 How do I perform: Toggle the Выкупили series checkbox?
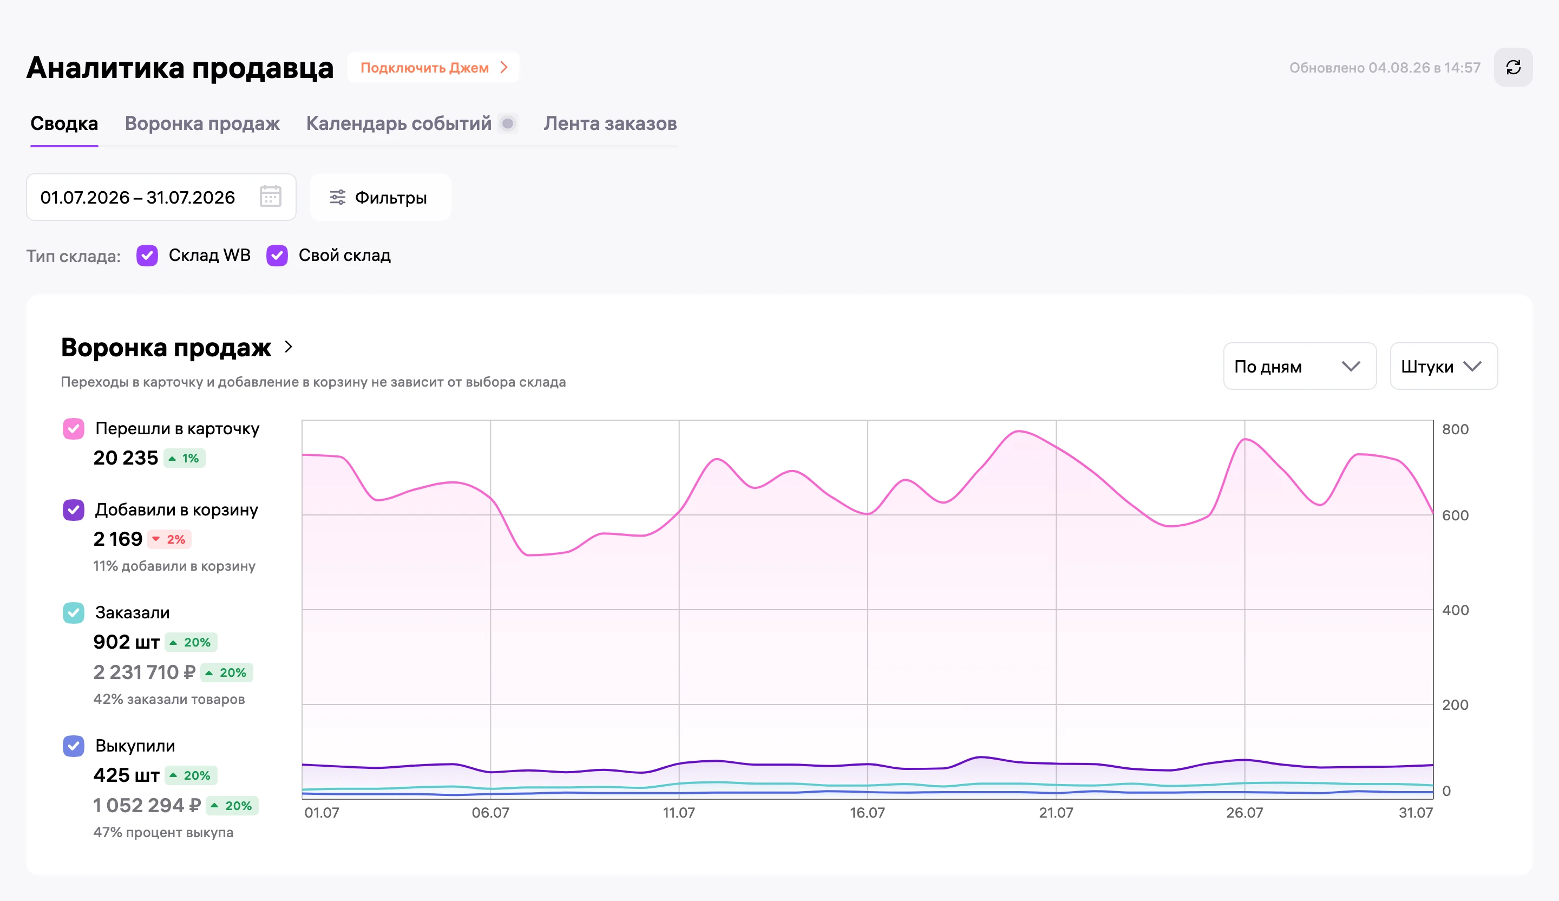(74, 746)
